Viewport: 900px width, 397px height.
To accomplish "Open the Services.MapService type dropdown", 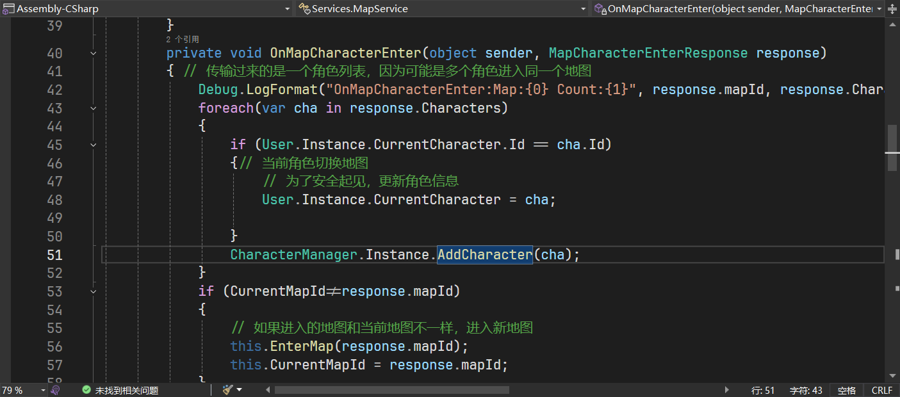I will (x=583, y=9).
